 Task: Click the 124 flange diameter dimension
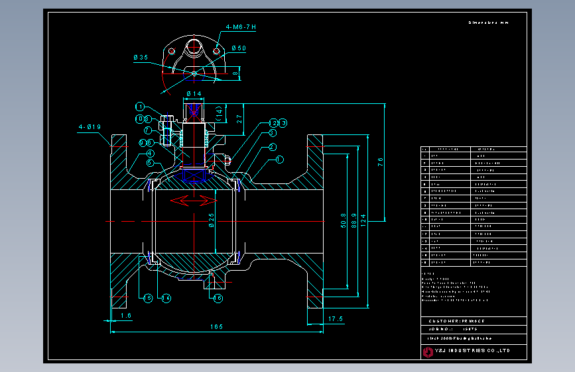click(x=363, y=220)
